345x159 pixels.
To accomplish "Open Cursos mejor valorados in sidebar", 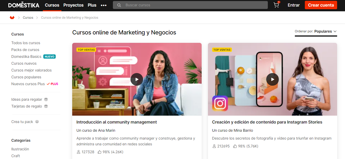I will (32, 70).
